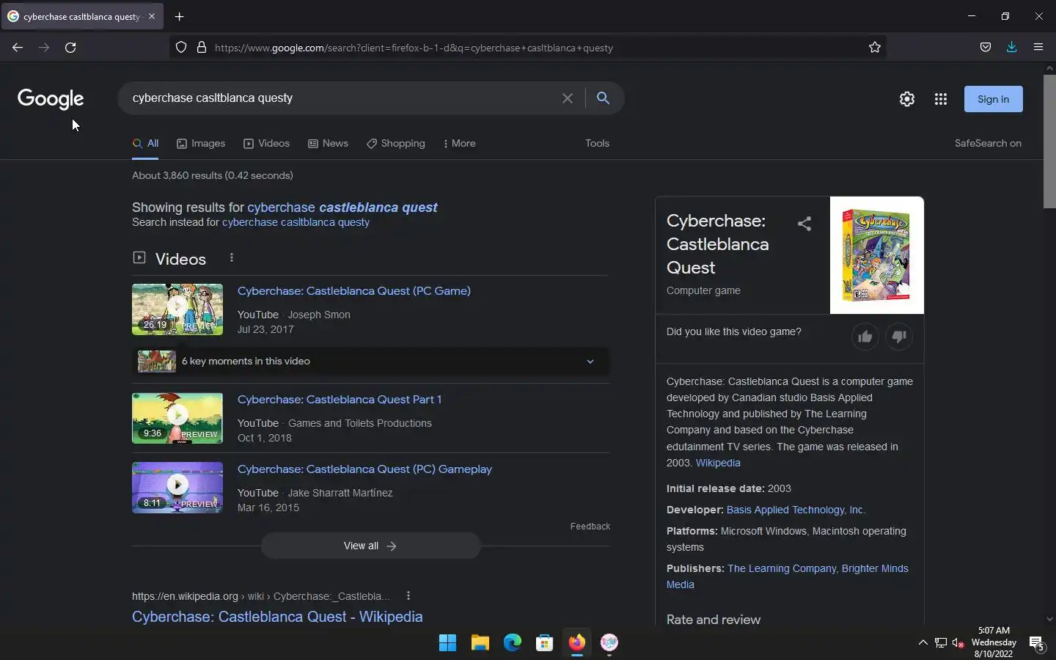Select the All results tab
Screen dimensions: 1056x660
146,144
